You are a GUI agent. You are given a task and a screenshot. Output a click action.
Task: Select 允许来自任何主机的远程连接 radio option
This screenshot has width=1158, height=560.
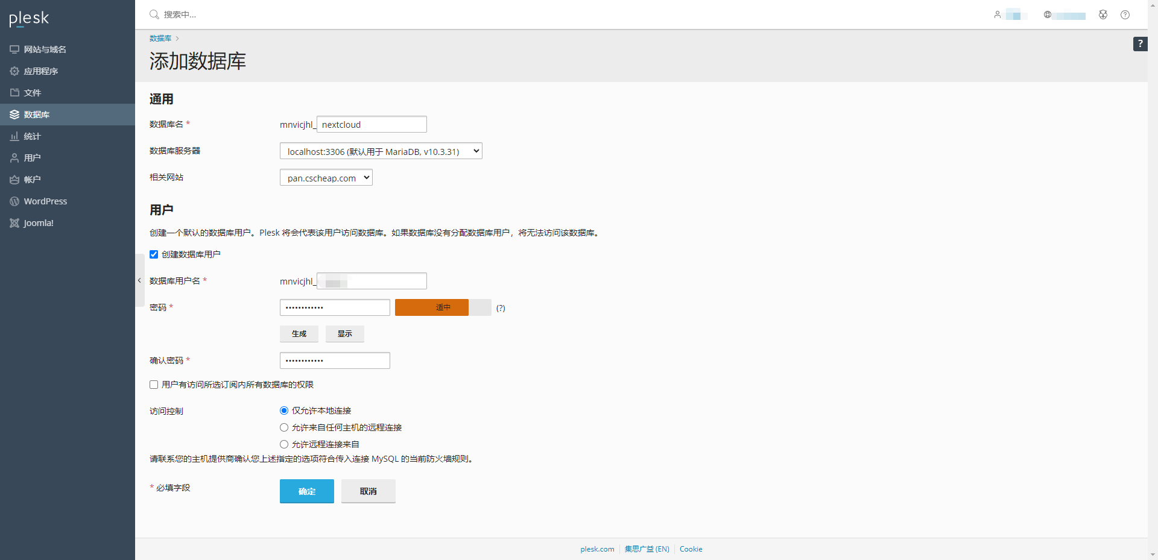point(284,427)
